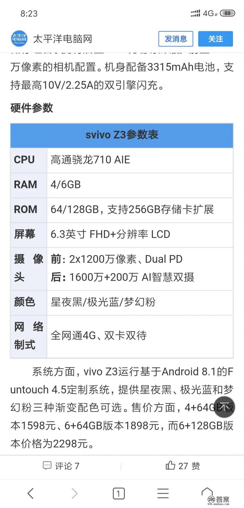Tap the 发消息 message button
Viewport: 244px width, 508px height.
176,39
